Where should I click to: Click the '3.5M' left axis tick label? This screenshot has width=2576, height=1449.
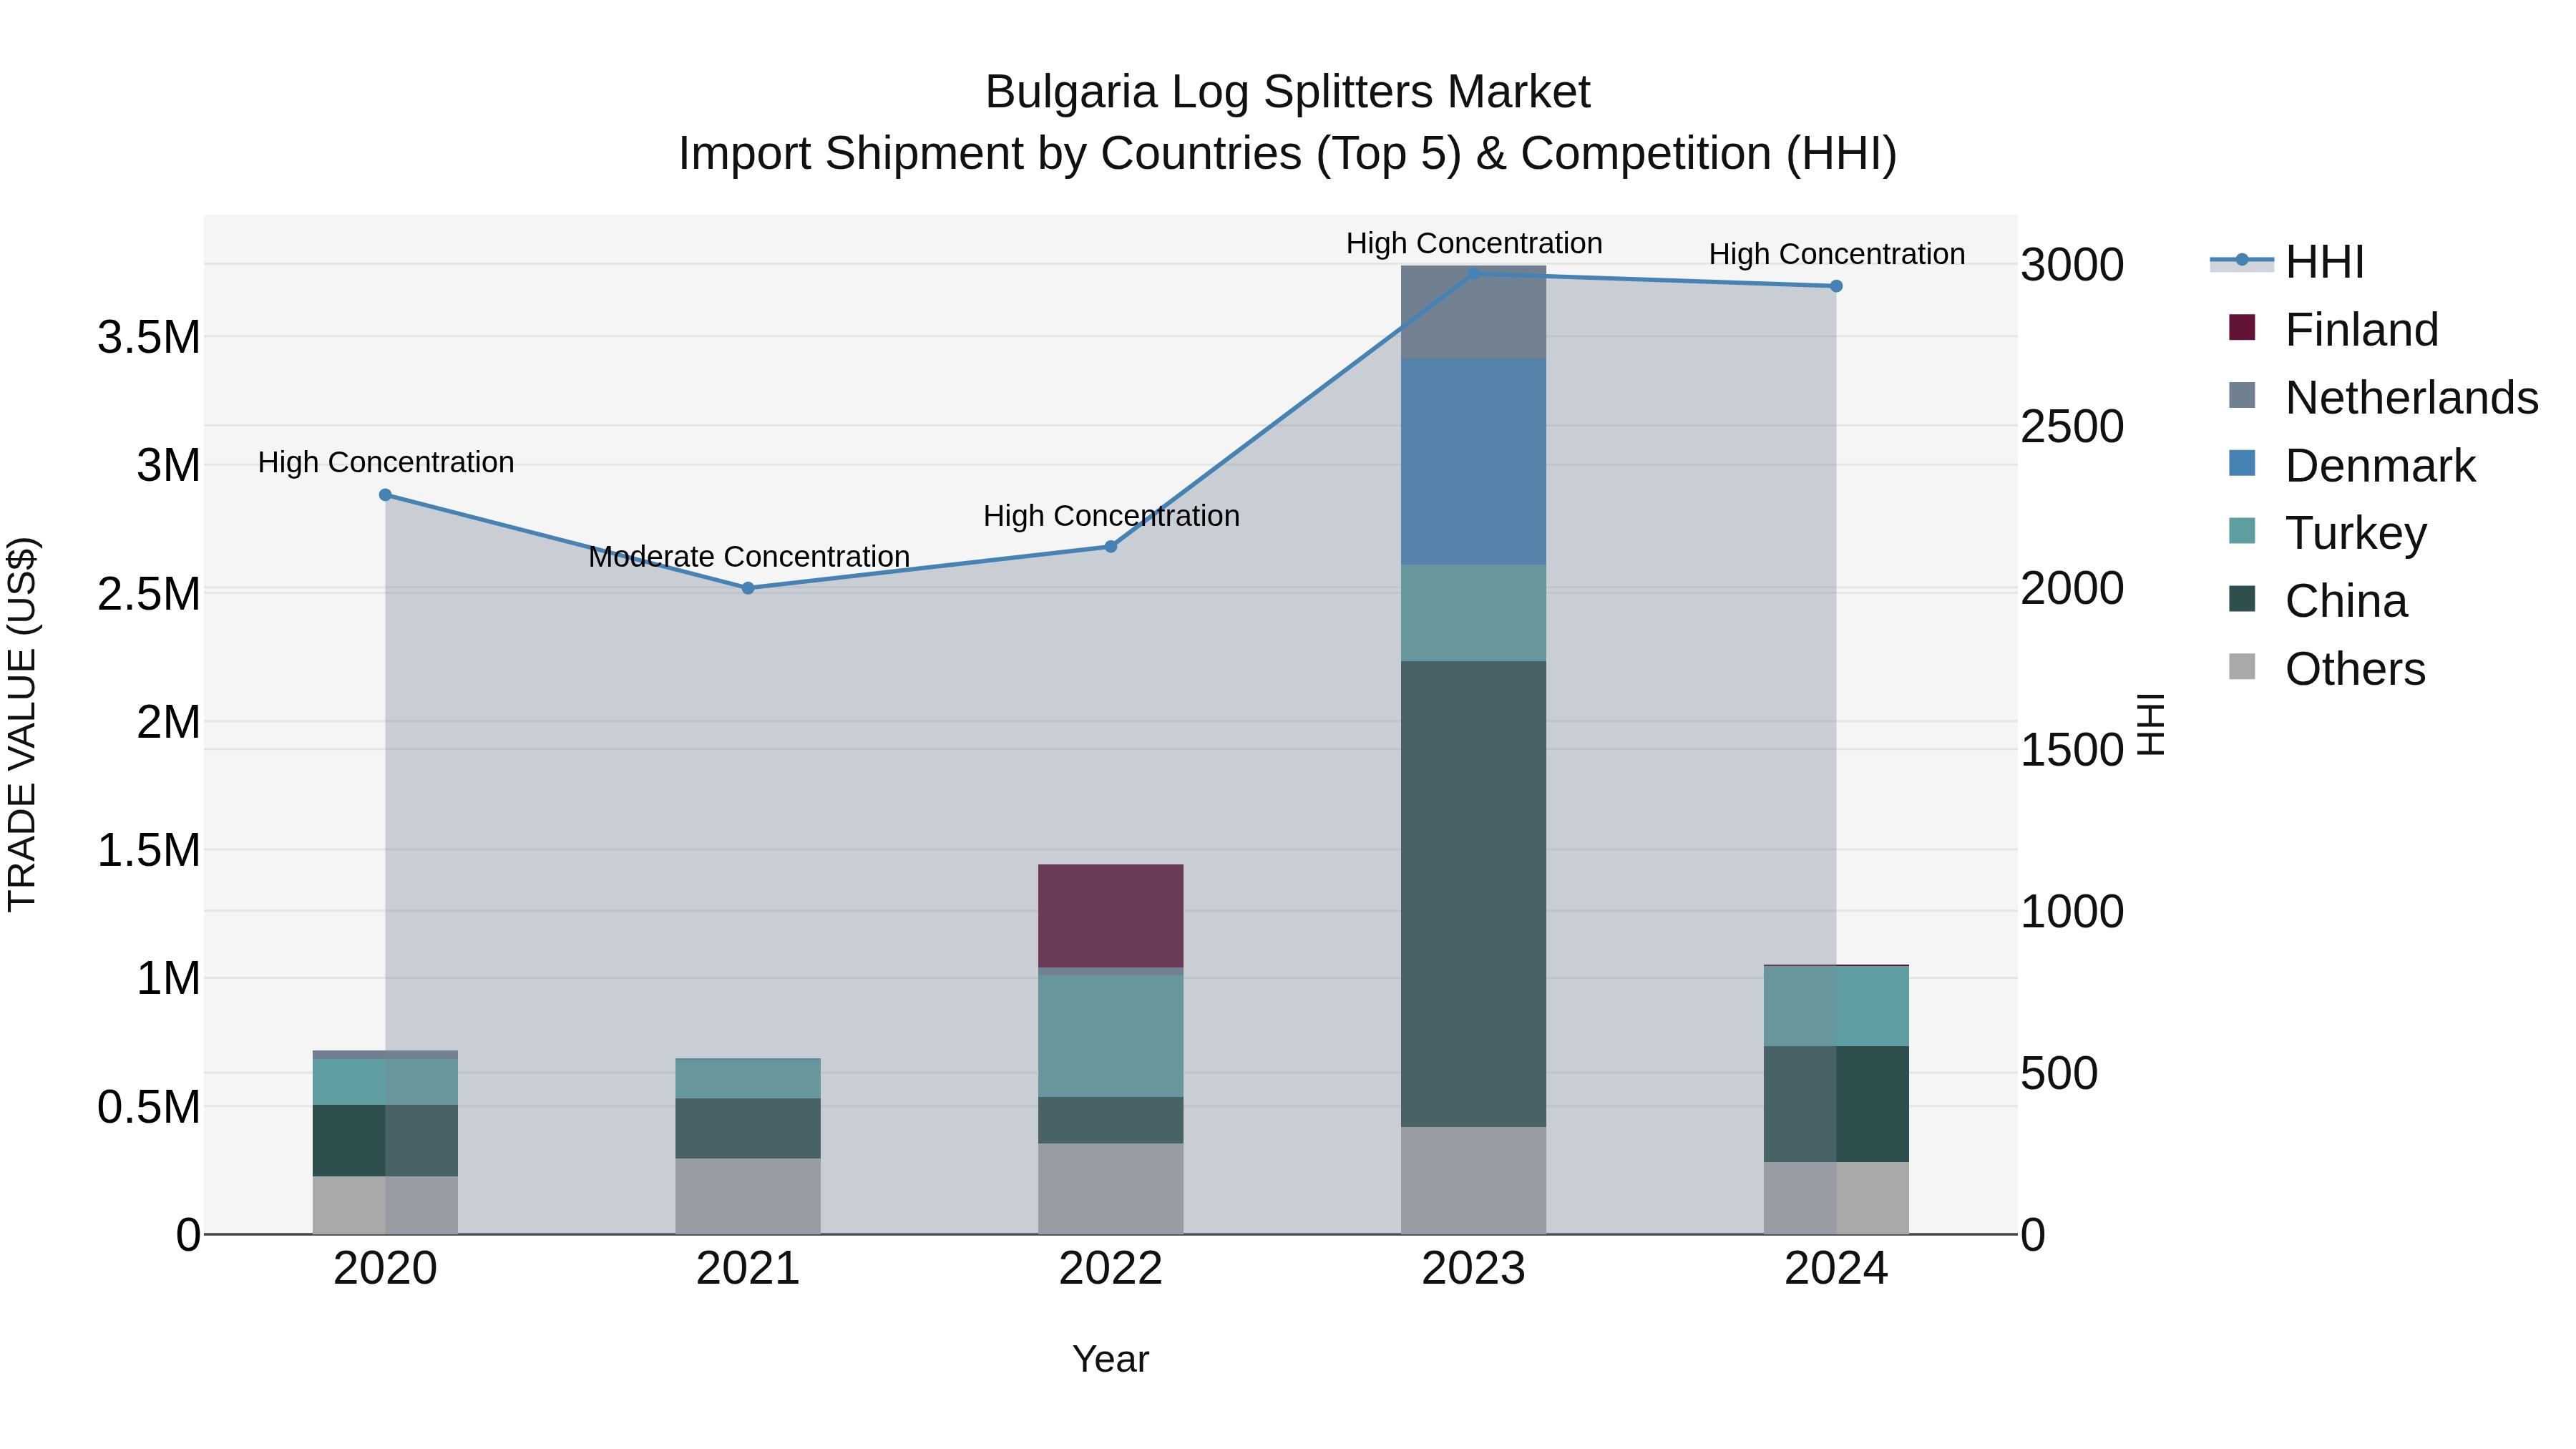[149, 337]
